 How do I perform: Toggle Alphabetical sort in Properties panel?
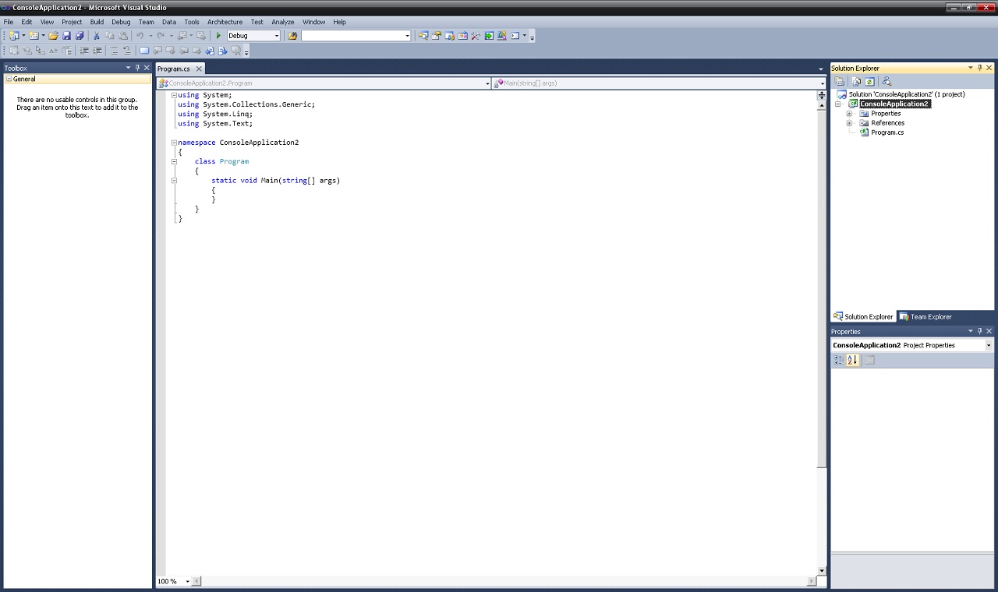point(852,360)
